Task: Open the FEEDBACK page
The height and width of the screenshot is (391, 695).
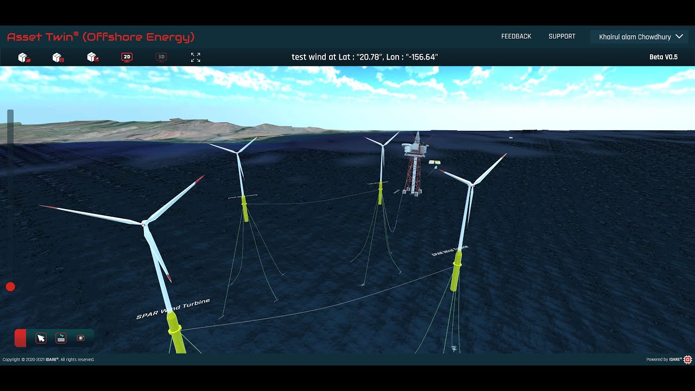Action: 516,36
